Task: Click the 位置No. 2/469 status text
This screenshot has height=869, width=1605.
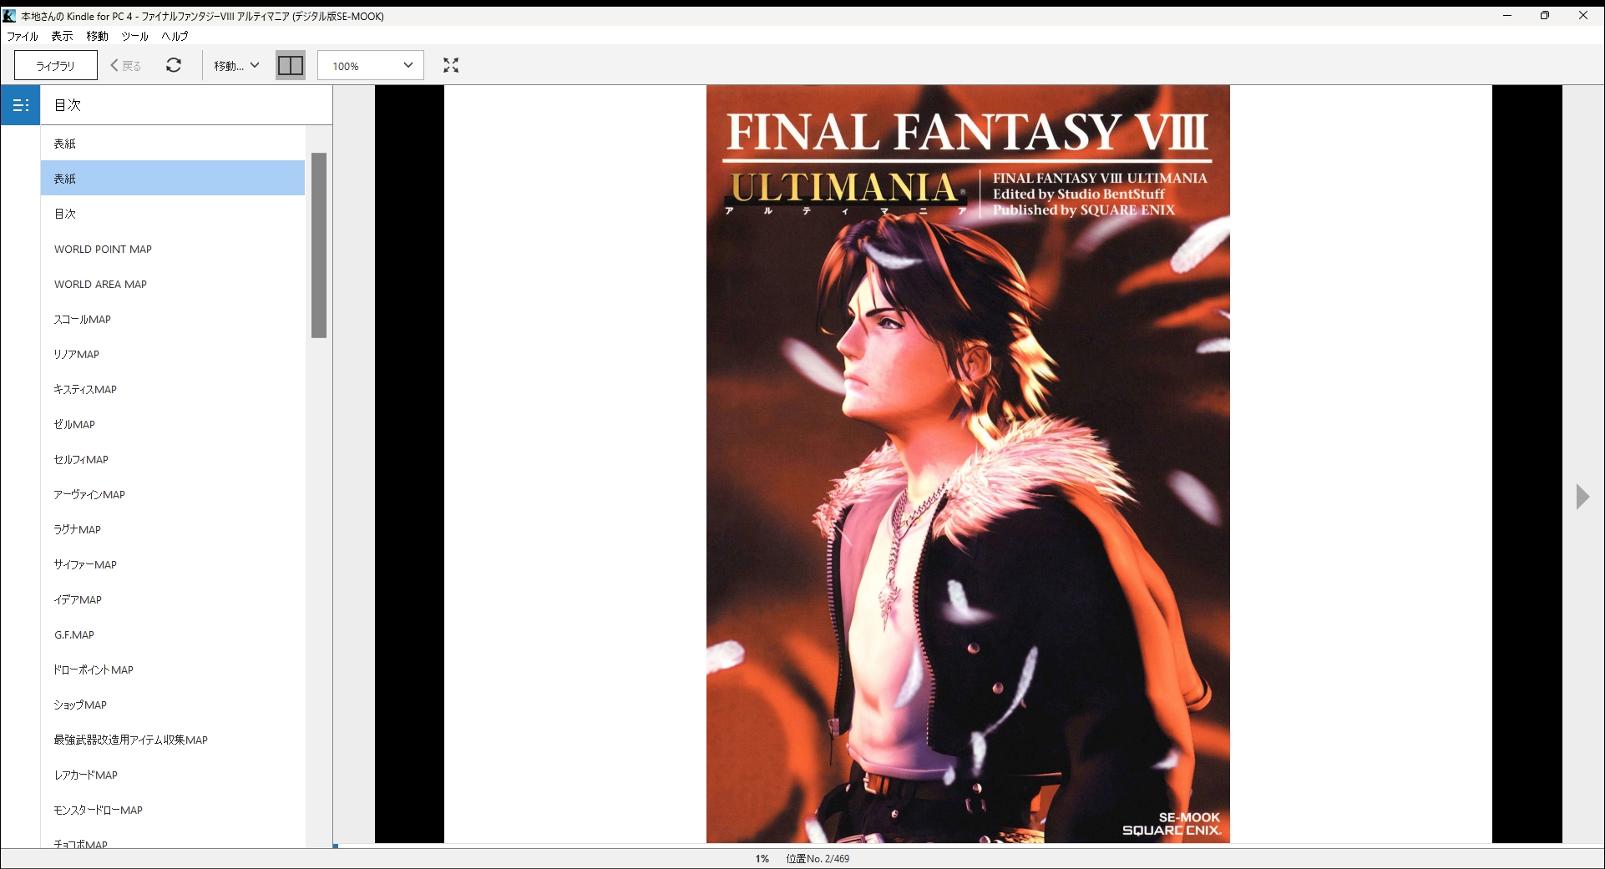Action: 818,858
